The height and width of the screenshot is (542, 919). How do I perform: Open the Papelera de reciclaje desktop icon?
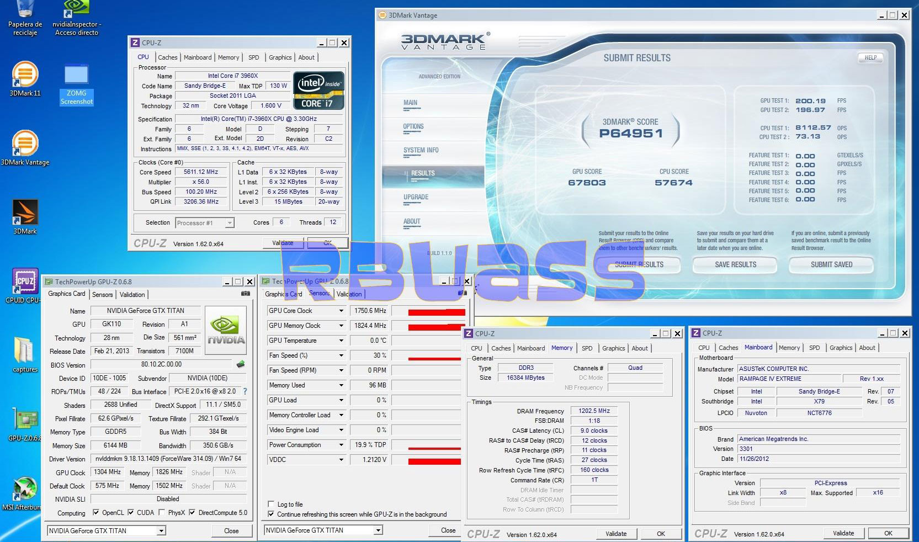25,18
